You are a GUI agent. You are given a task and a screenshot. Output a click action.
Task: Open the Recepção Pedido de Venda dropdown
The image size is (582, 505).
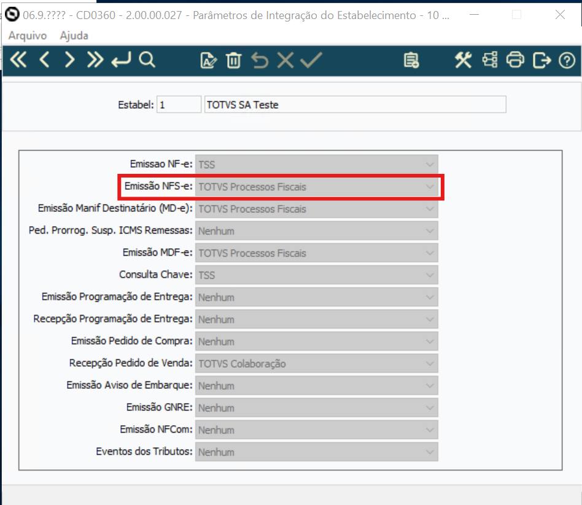(x=317, y=364)
